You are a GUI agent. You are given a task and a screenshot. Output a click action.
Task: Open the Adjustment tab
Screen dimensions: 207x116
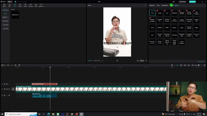click(x=41, y=5)
